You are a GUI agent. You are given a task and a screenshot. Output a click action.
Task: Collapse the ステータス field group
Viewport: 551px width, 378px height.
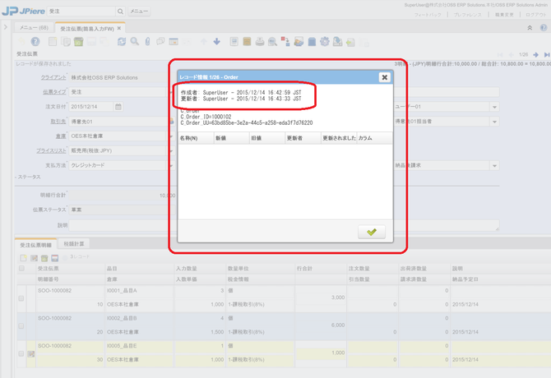coord(28,177)
